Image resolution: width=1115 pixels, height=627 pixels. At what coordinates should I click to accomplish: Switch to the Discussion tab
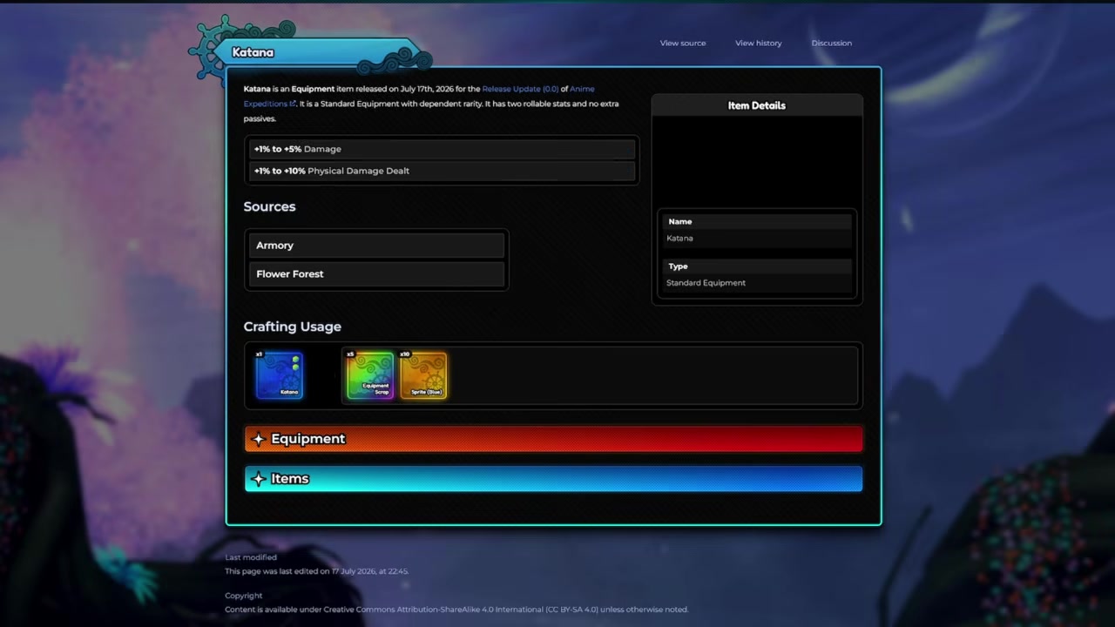point(832,43)
